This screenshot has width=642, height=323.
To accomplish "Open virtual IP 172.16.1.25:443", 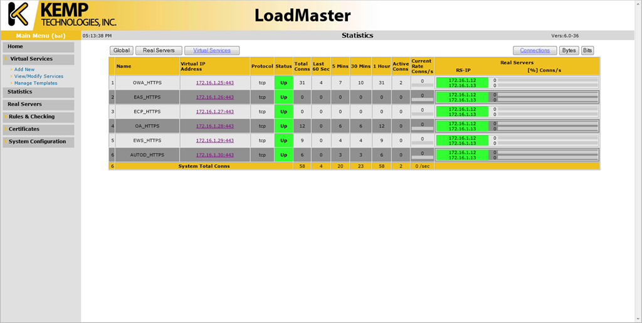I will click(x=215, y=83).
